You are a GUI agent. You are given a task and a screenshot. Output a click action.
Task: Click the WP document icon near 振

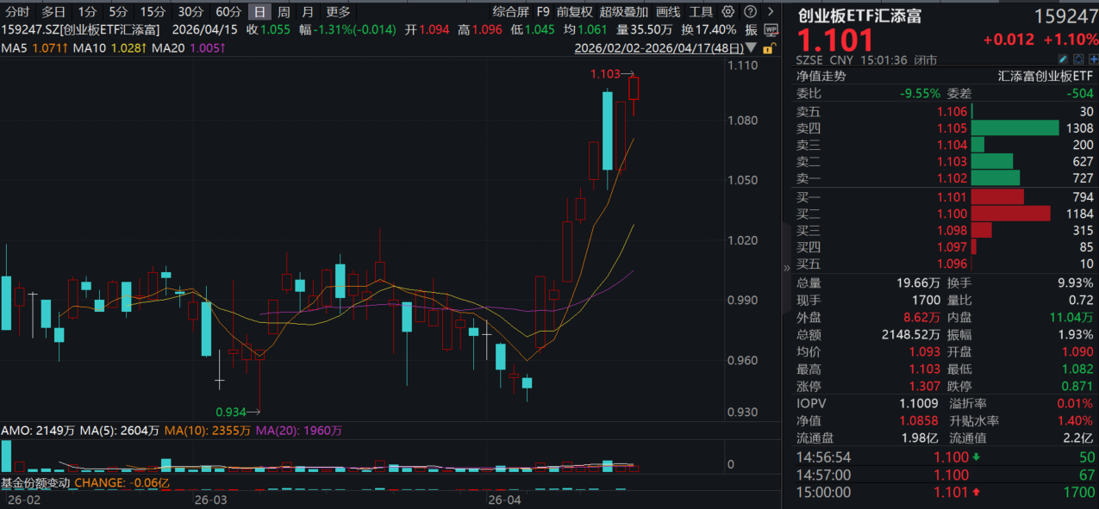coord(771,29)
